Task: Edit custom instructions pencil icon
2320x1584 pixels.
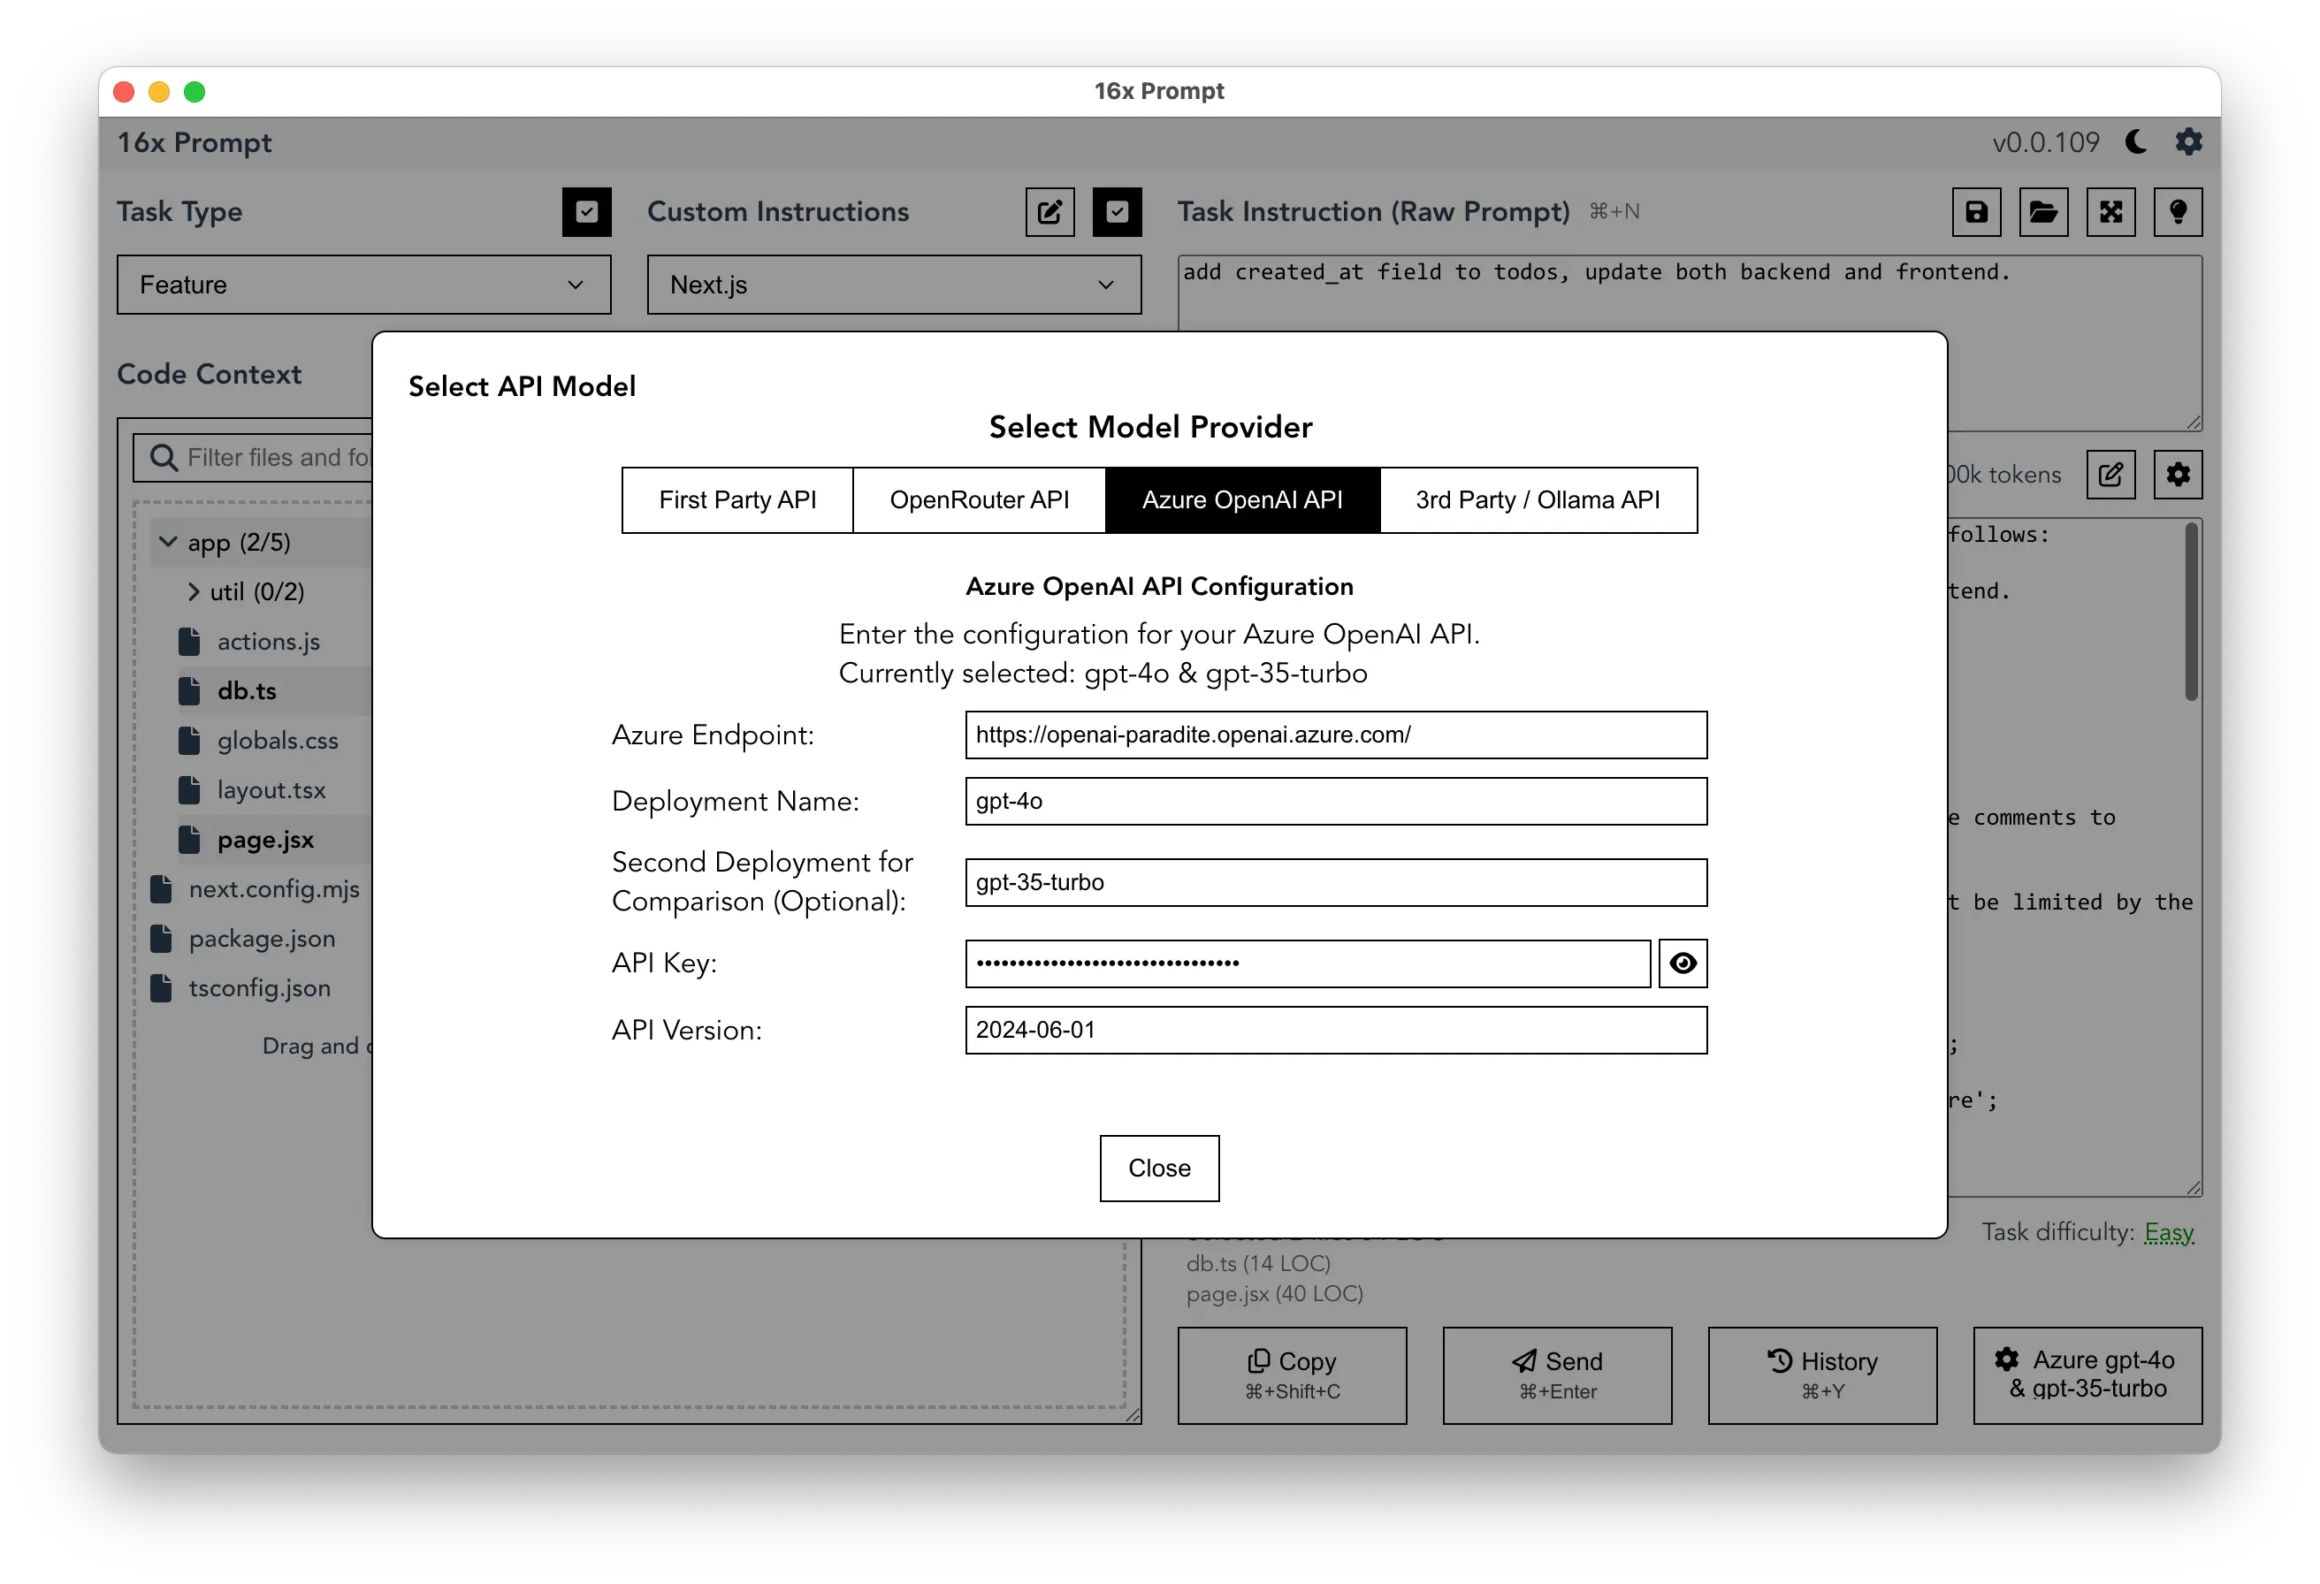Action: (1049, 211)
